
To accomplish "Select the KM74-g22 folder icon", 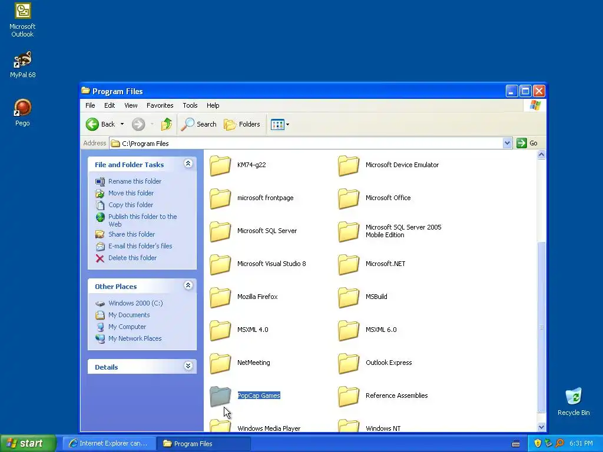I will pos(220,165).
